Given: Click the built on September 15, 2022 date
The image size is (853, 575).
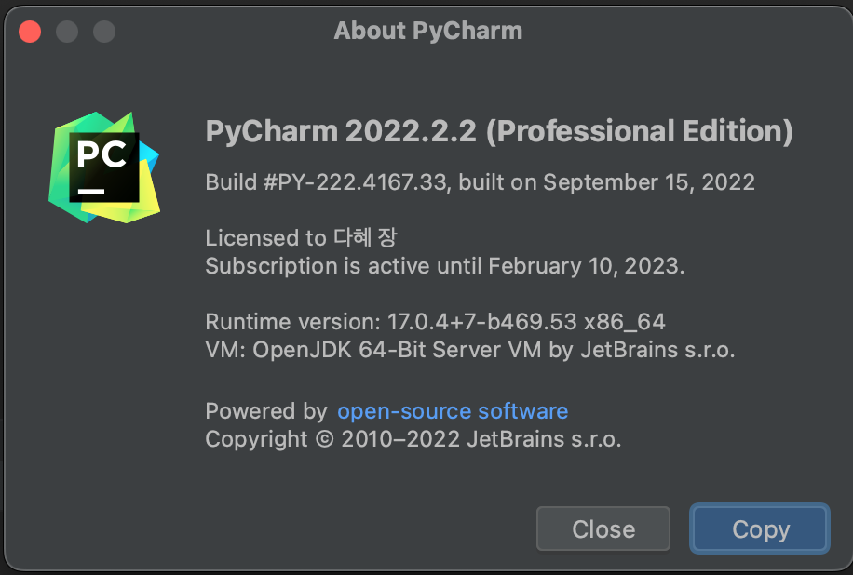Looking at the screenshot, I should point(606,182).
